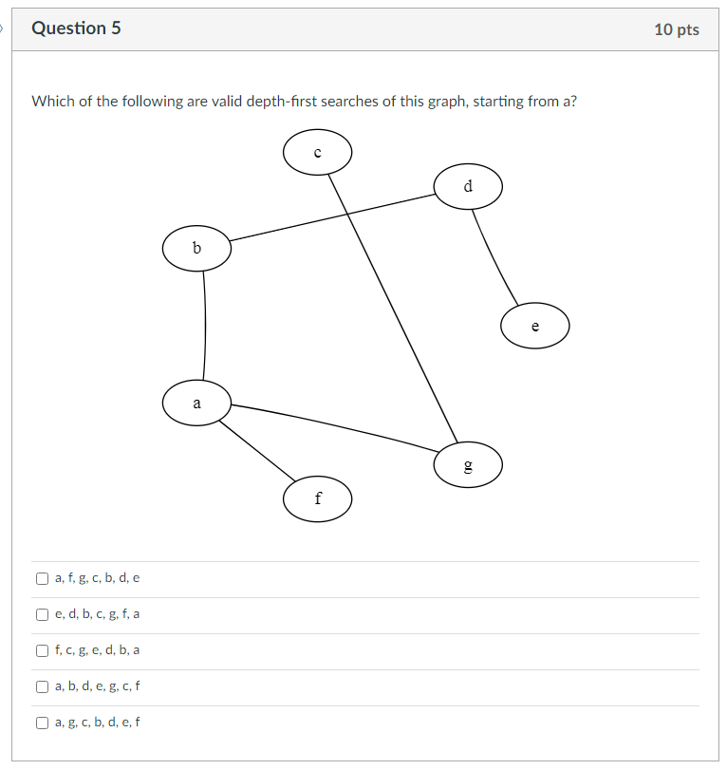Check the answer a, f, g, c, b, d, e

click(42, 577)
